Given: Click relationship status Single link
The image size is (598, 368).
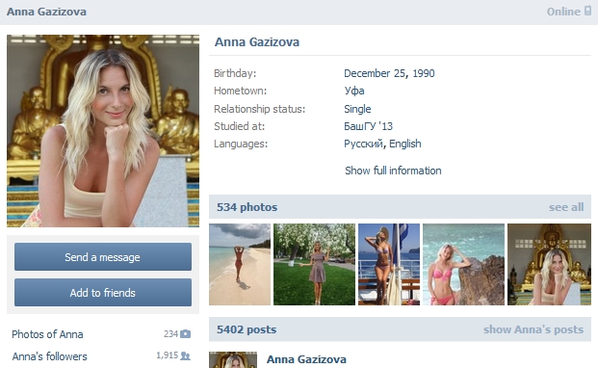Looking at the screenshot, I should click(x=357, y=109).
